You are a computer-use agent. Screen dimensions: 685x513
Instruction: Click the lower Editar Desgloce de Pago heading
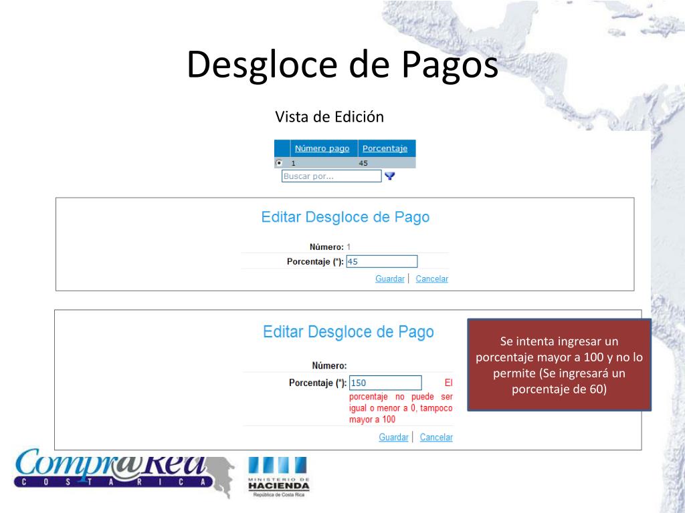click(x=348, y=331)
